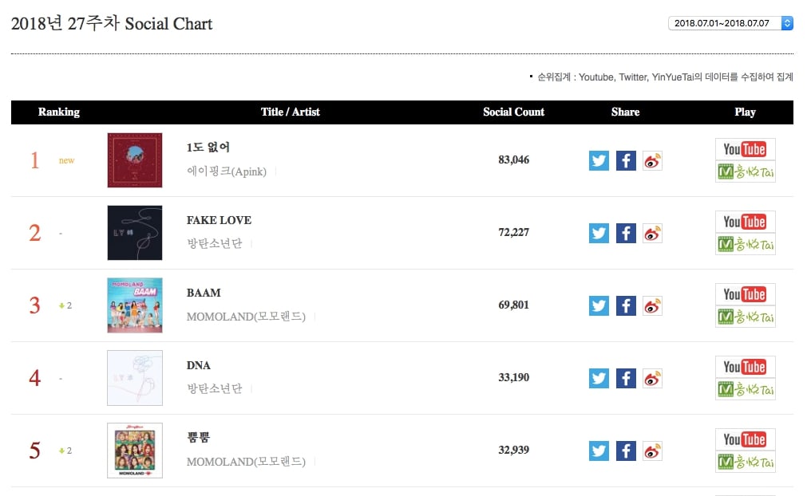Share Apink's 1도 없어 on Twitter
This screenshot has height=496, width=807.
599,160
